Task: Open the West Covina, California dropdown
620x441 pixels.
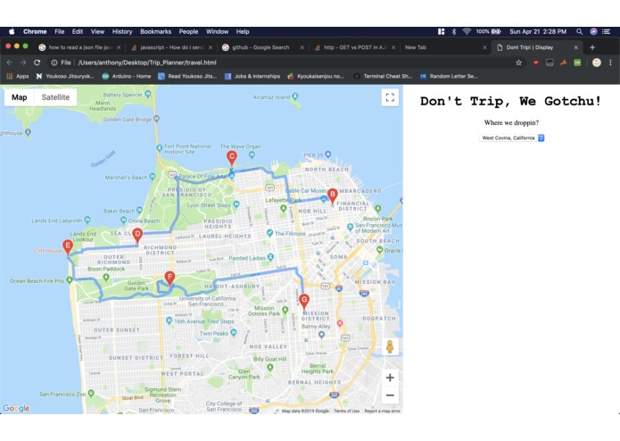Action: pyautogui.click(x=512, y=137)
